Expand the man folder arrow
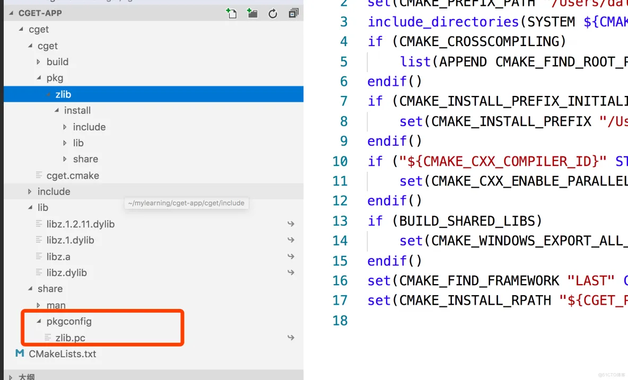The width and height of the screenshot is (628, 380). click(x=38, y=305)
